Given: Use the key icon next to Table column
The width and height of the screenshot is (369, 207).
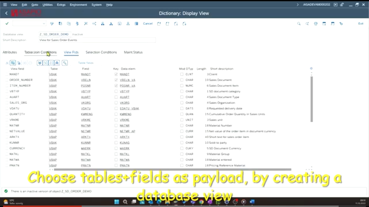Looking at the screenshot, I should [x=65, y=63].
